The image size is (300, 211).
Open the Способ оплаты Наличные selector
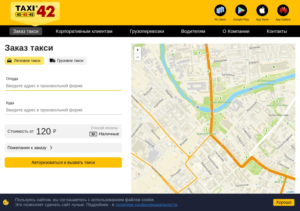pos(104,131)
